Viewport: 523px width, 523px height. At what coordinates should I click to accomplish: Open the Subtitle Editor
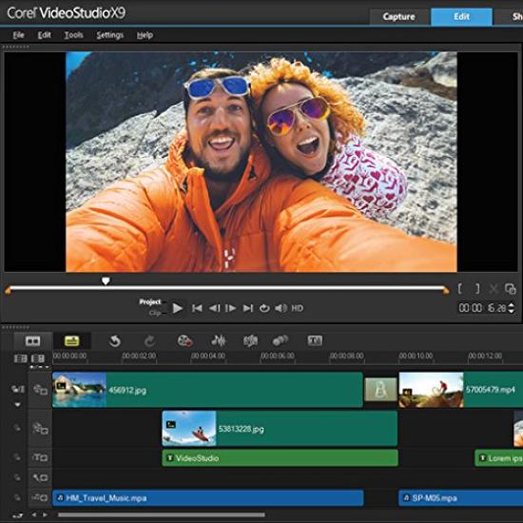(x=315, y=340)
